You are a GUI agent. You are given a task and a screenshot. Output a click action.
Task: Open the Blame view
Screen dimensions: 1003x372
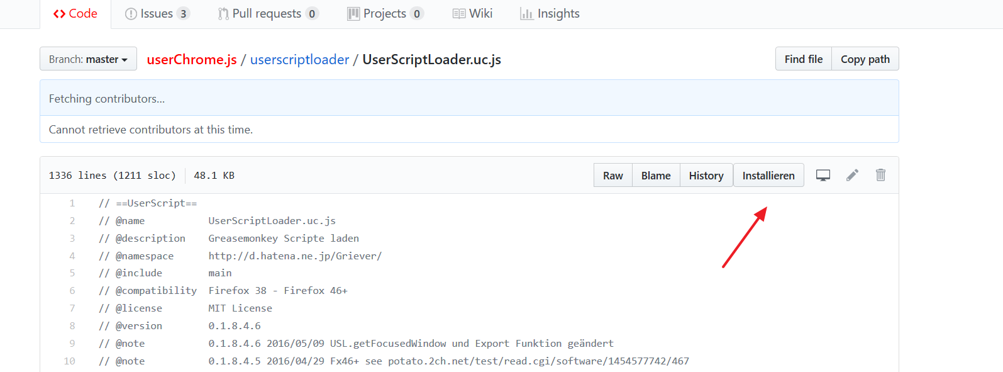tap(656, 176)
